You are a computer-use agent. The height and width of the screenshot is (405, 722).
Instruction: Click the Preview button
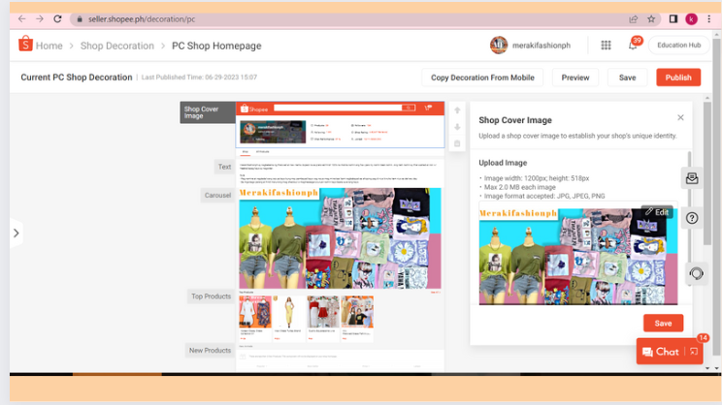(x=575, y=78)
